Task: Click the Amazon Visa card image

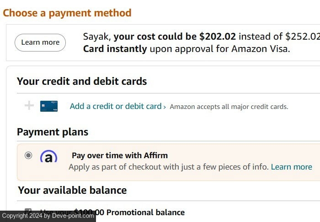Action: point(49,106)
